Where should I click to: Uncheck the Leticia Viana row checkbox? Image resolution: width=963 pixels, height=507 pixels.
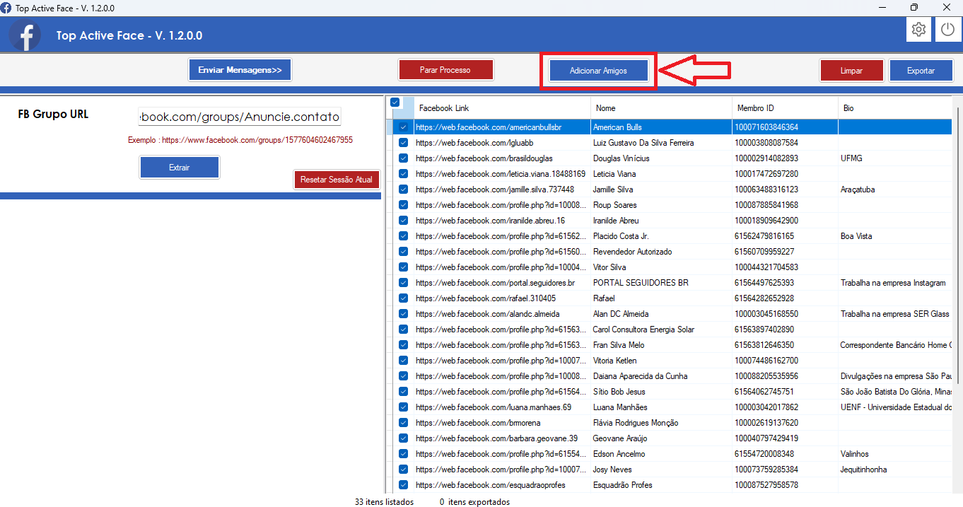pyautogui.click(x=403, y=174)
